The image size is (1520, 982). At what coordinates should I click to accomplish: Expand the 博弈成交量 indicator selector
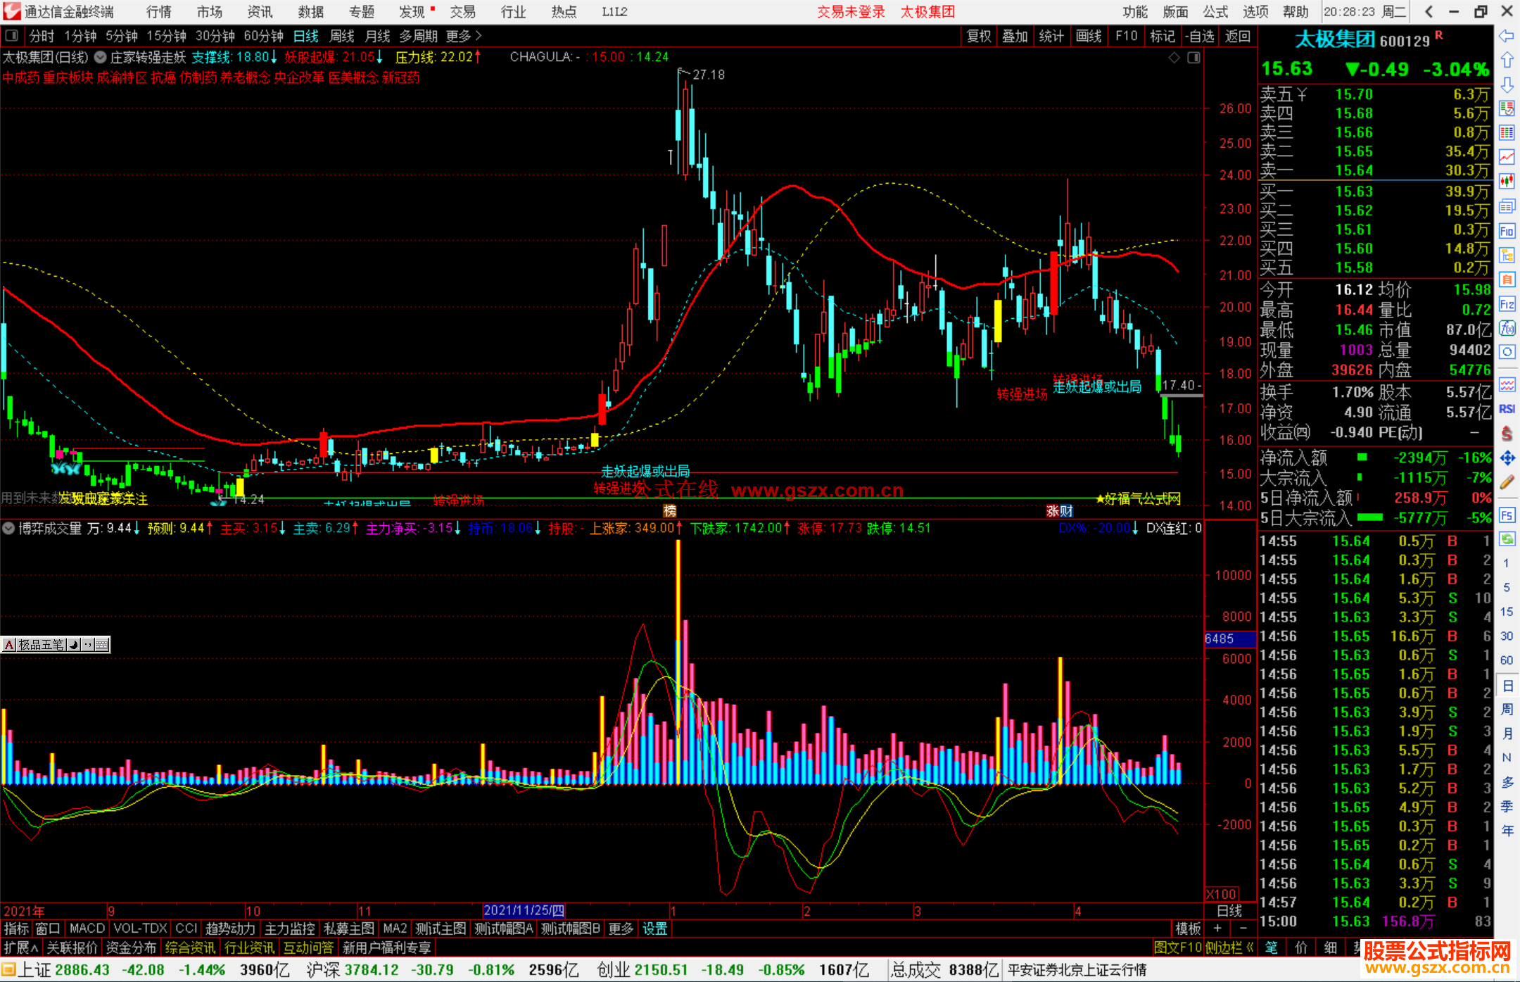[8, 528]
